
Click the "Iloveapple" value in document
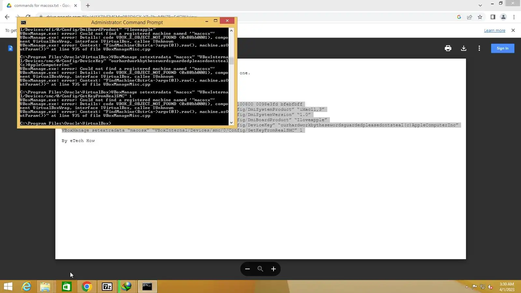tap(311, 120)
